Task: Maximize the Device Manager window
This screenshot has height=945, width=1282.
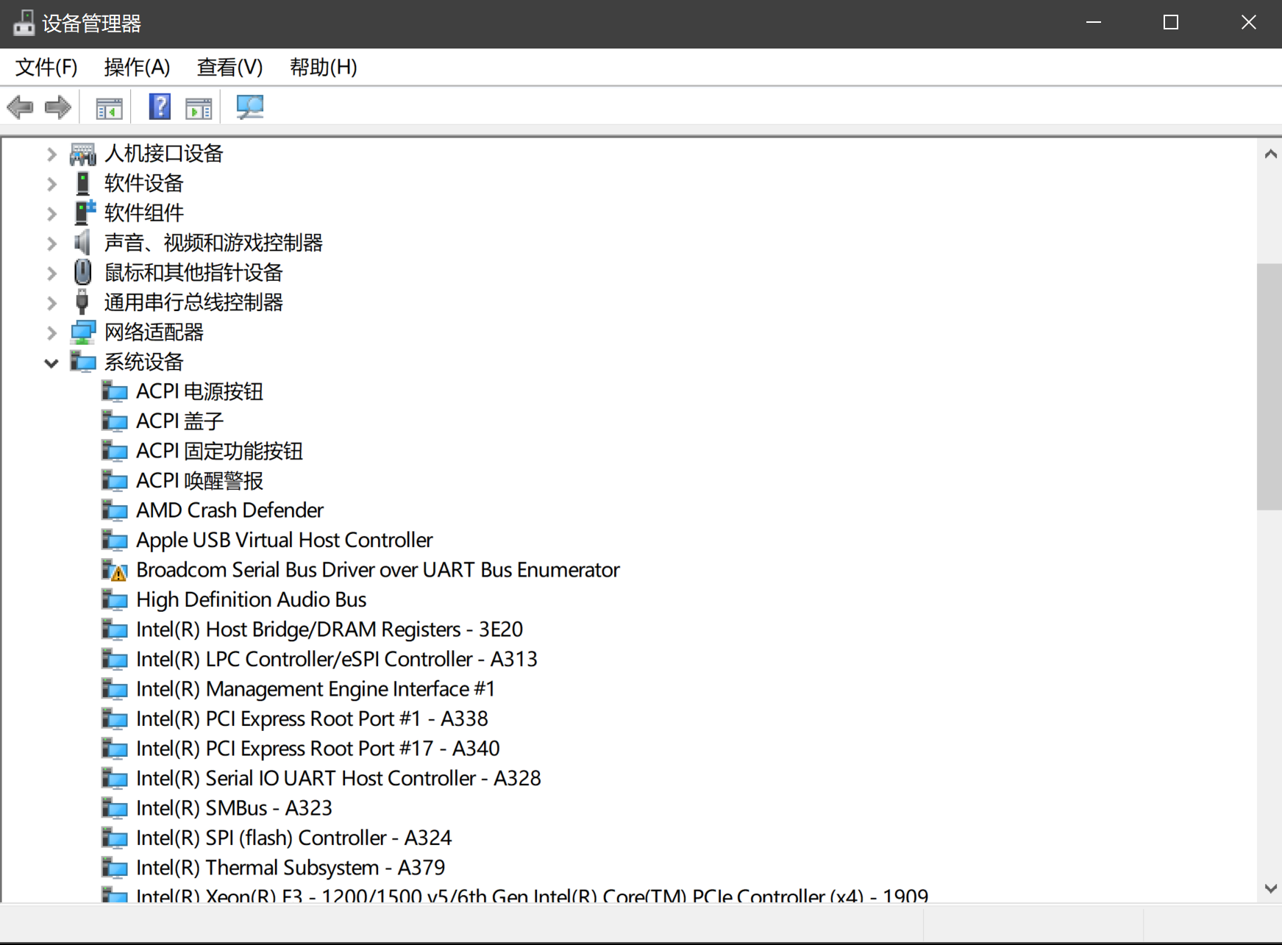Action: 1171,23
